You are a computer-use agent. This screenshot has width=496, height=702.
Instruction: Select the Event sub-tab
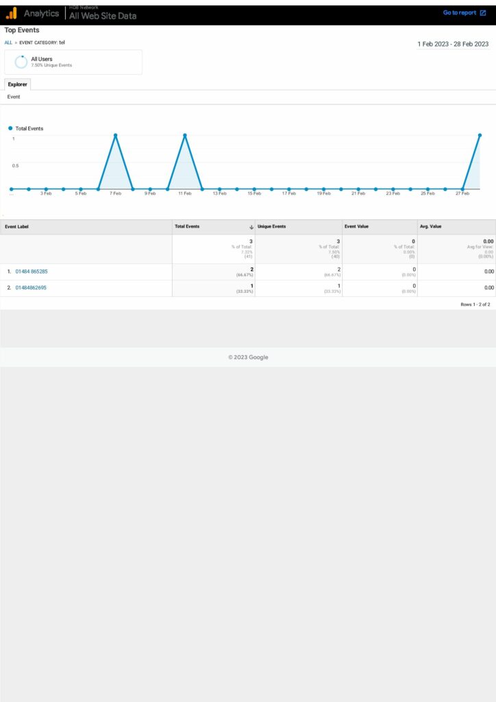click(x=14, y=97)
